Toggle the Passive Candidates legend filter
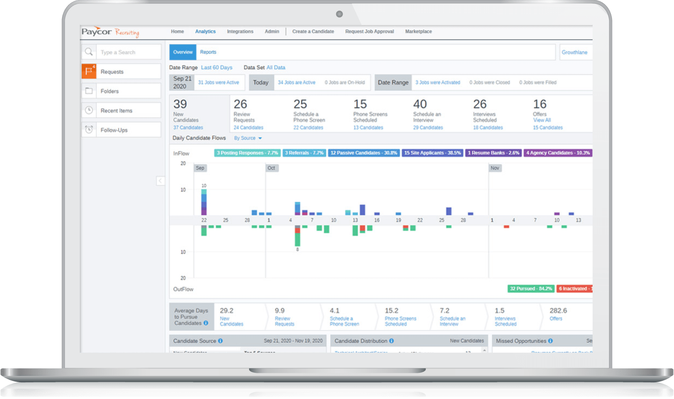The width and height of the screenshot is (674, 399). click(x=364, y=153)
